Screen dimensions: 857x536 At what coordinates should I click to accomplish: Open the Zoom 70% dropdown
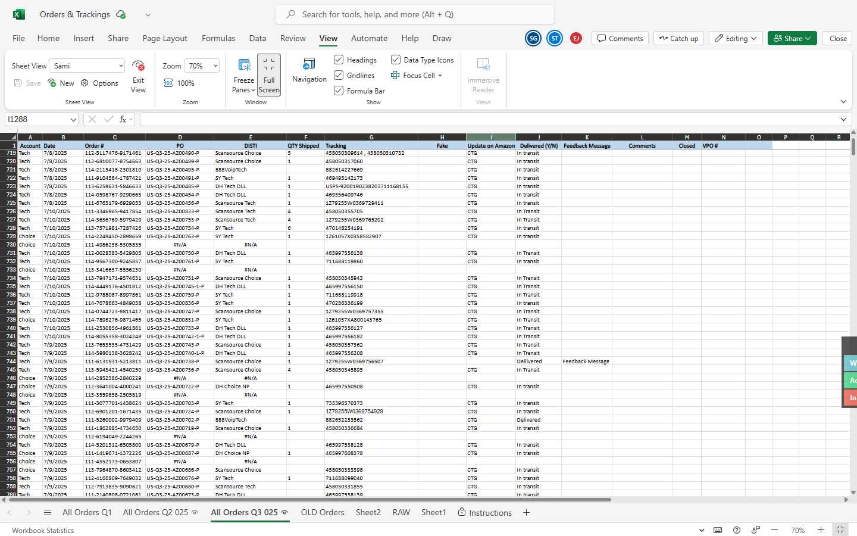(202, 66)
